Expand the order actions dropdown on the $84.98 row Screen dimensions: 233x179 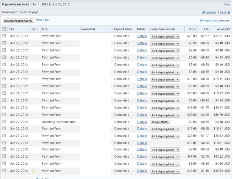[165, 157]
